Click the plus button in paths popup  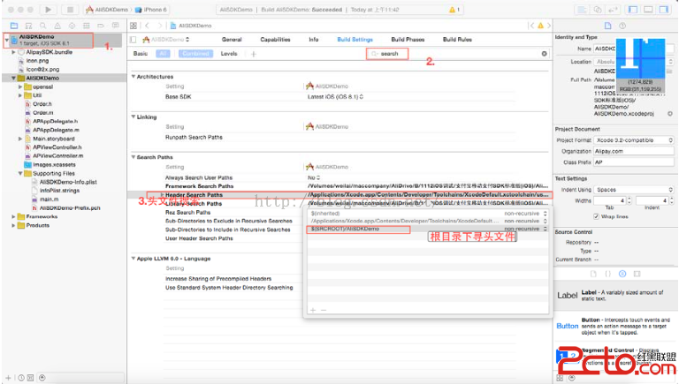tap(312, 310)
